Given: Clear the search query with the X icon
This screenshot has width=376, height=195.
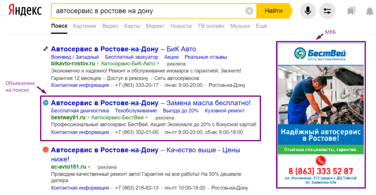Looking at the screenshot, I should [249, 11].
